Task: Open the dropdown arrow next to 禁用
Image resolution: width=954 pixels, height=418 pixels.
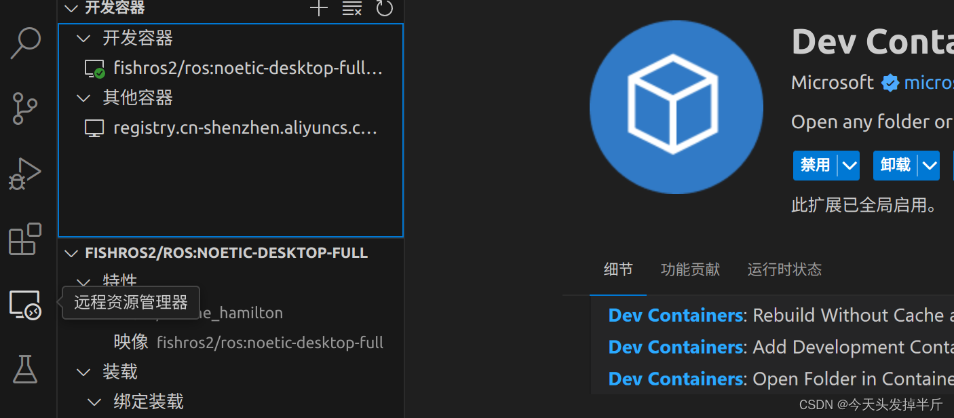Action: point(848,165)
